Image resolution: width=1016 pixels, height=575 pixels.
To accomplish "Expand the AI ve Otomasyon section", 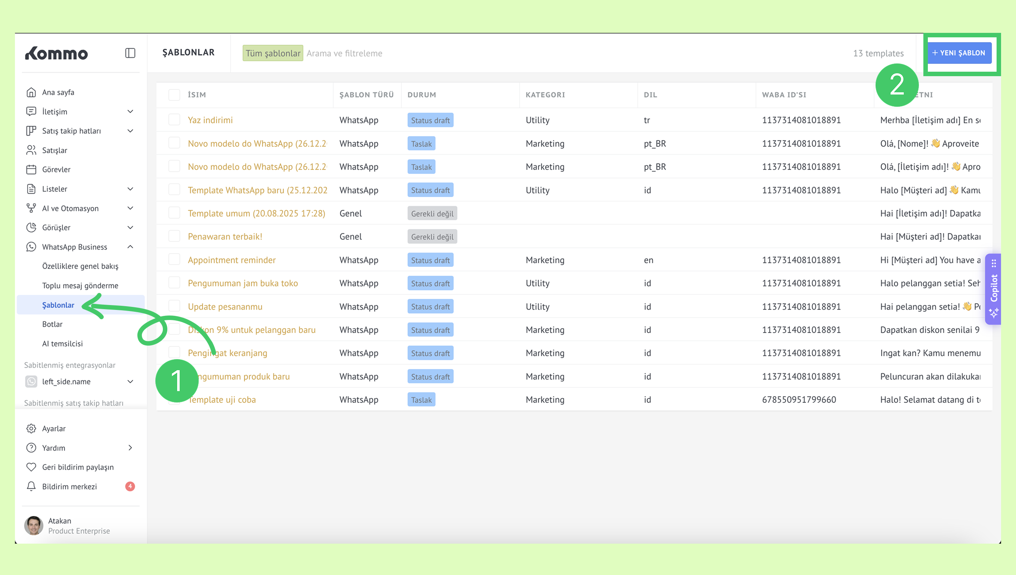I will [x=130, y=208].
